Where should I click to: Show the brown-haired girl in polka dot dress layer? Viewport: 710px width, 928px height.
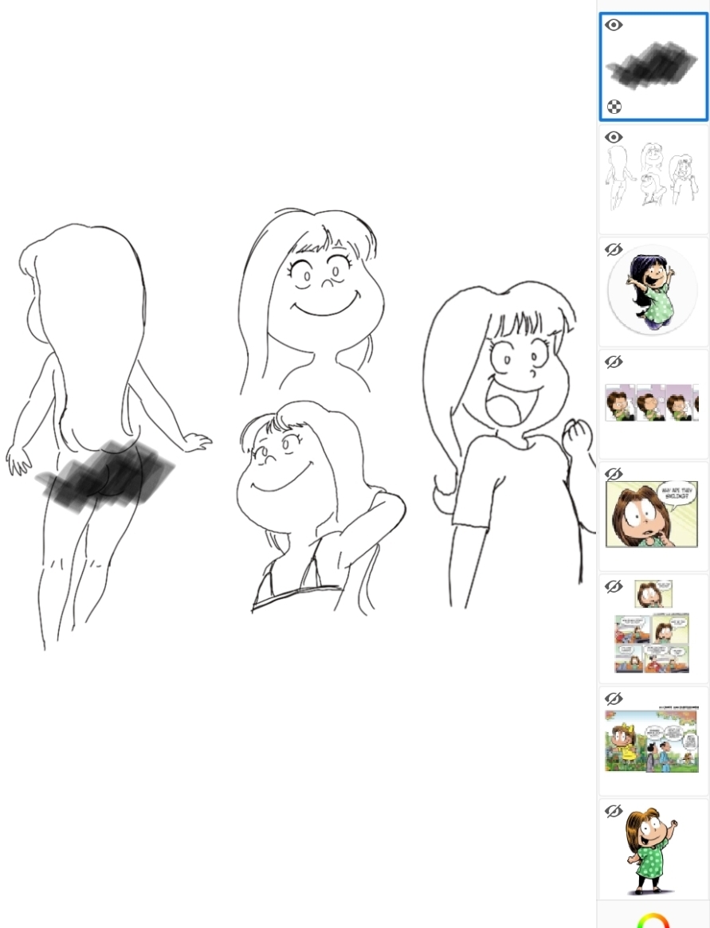coord(614,811)
